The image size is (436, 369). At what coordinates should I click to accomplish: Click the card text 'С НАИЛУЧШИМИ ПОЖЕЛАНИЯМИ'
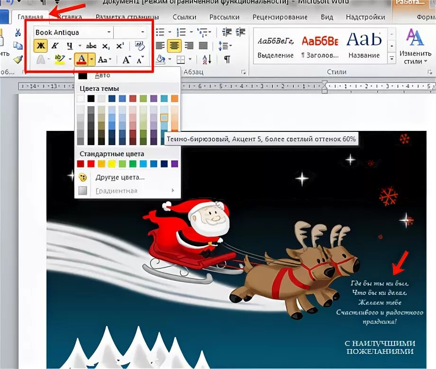[380, 347]
